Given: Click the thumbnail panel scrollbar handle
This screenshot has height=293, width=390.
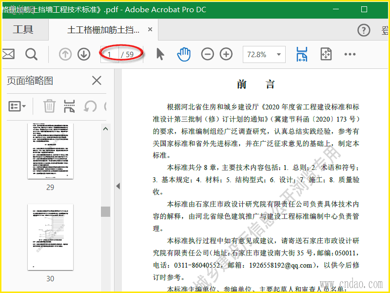Looking at the screenshot, I should tap(105, 211).
